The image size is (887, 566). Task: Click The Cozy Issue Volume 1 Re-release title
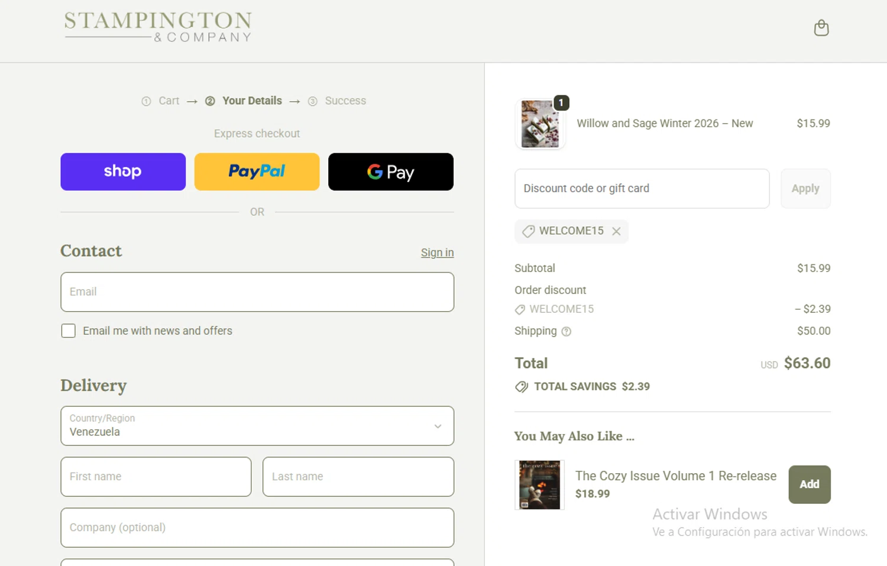676,476
